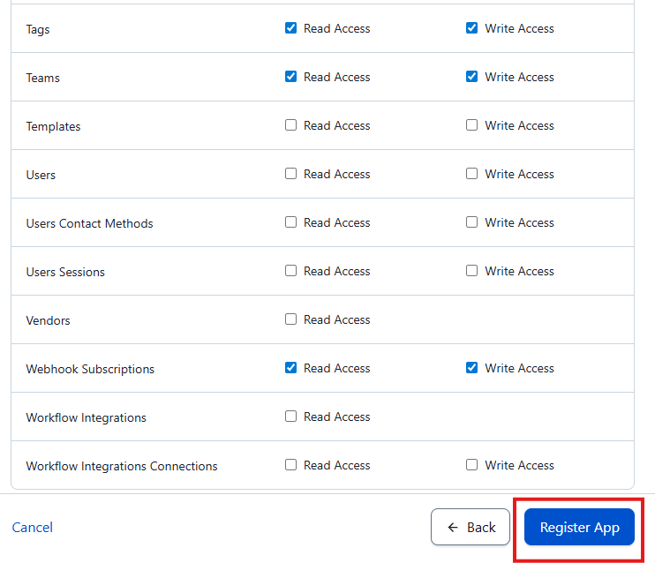This screenshot has height=563, width=655.
Task: Enable Users Sessions Write Access
Action: click(x=472, y=271)
